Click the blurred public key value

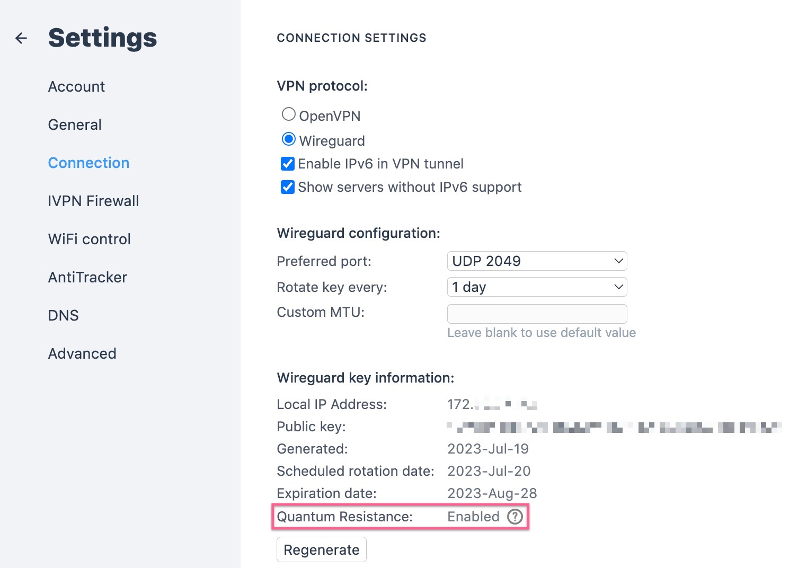[x=615, y=427]
